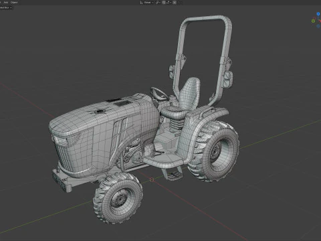
Task: Toggle proportional editing button
Action: point(175,3)
